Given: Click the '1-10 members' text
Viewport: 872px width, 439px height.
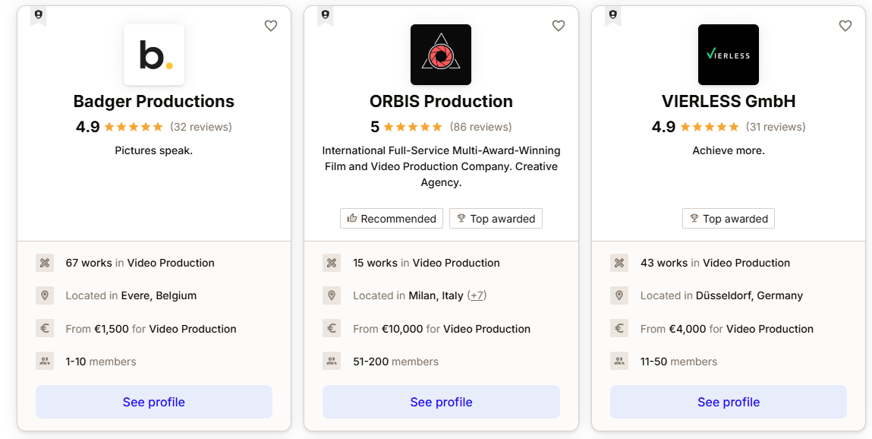Looking at the screenshot, I should [x=101, y=362].
